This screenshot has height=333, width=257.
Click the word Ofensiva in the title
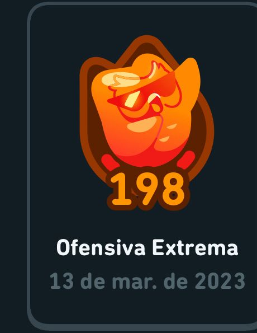click(101, 247)
